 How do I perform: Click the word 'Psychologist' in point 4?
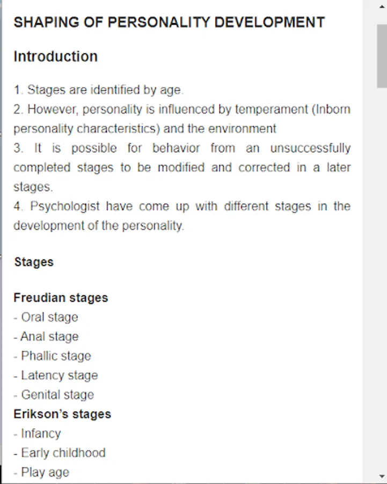[x=65, y=207]
